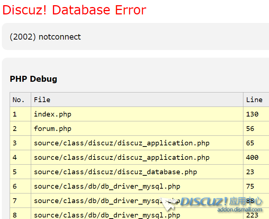The width and height of the screenshot is (269, 219).
Task: Click the "Discuz! Database Error" heading
Action: [74, 10]
